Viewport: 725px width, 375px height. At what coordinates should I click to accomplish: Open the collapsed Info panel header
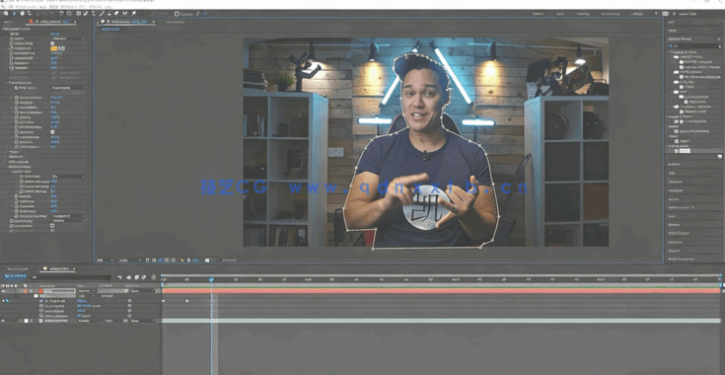pyautogui.click(x=672, y=22)
